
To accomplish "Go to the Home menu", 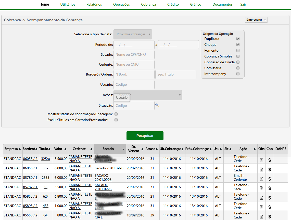I will (x=44, y=4).
